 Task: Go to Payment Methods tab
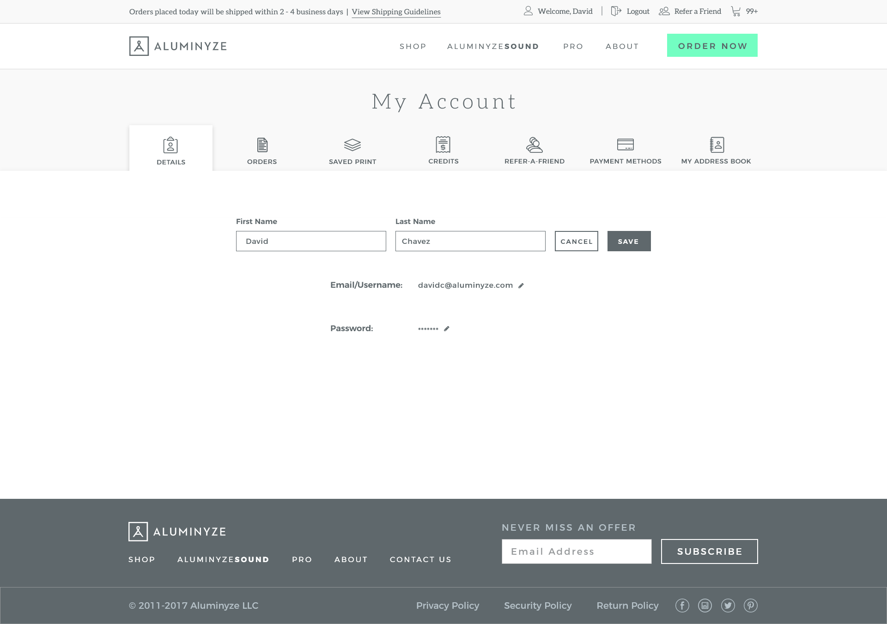(x=626, y=151)
